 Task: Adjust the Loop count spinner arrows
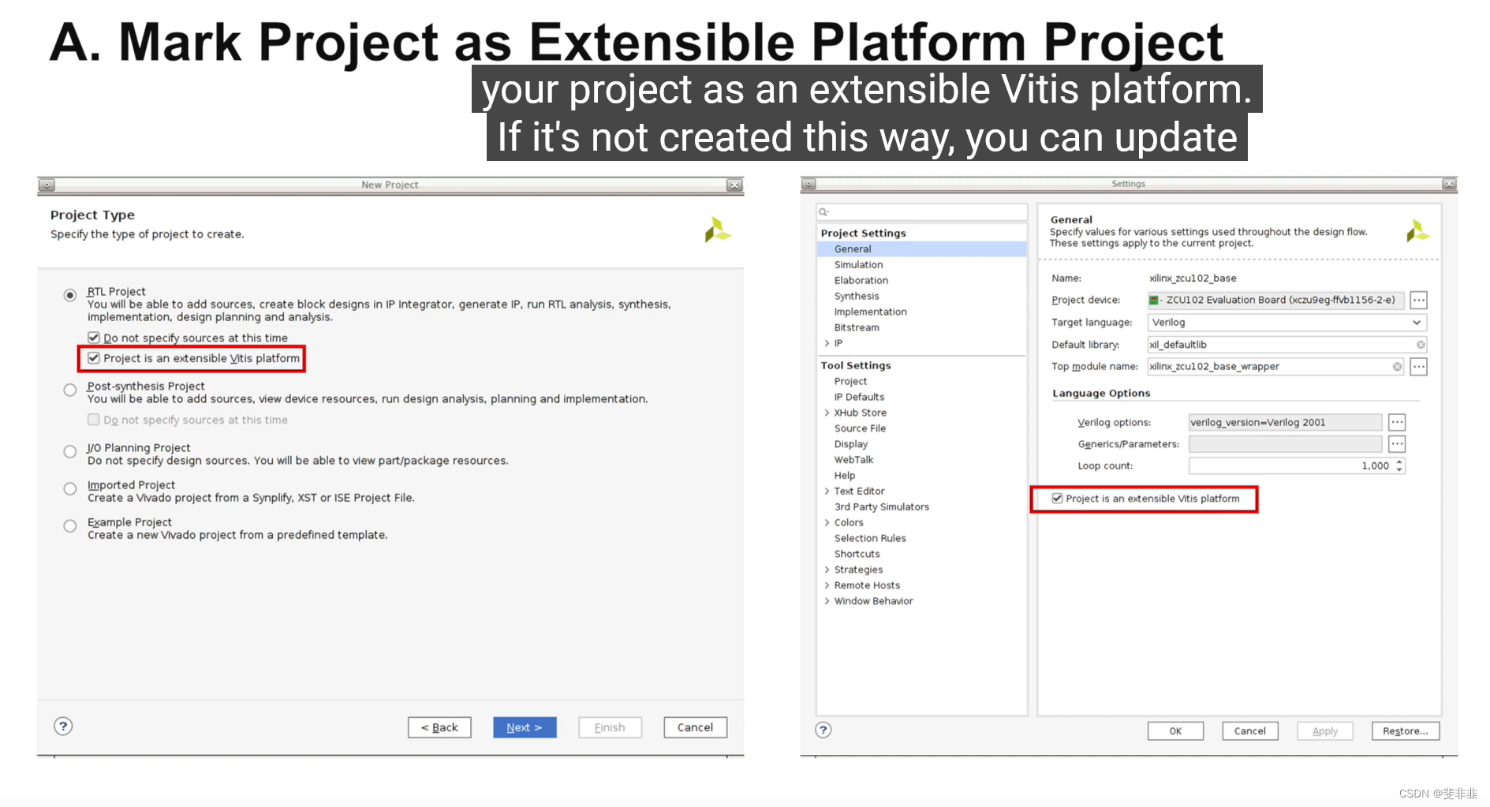[x=1399, y=465]
